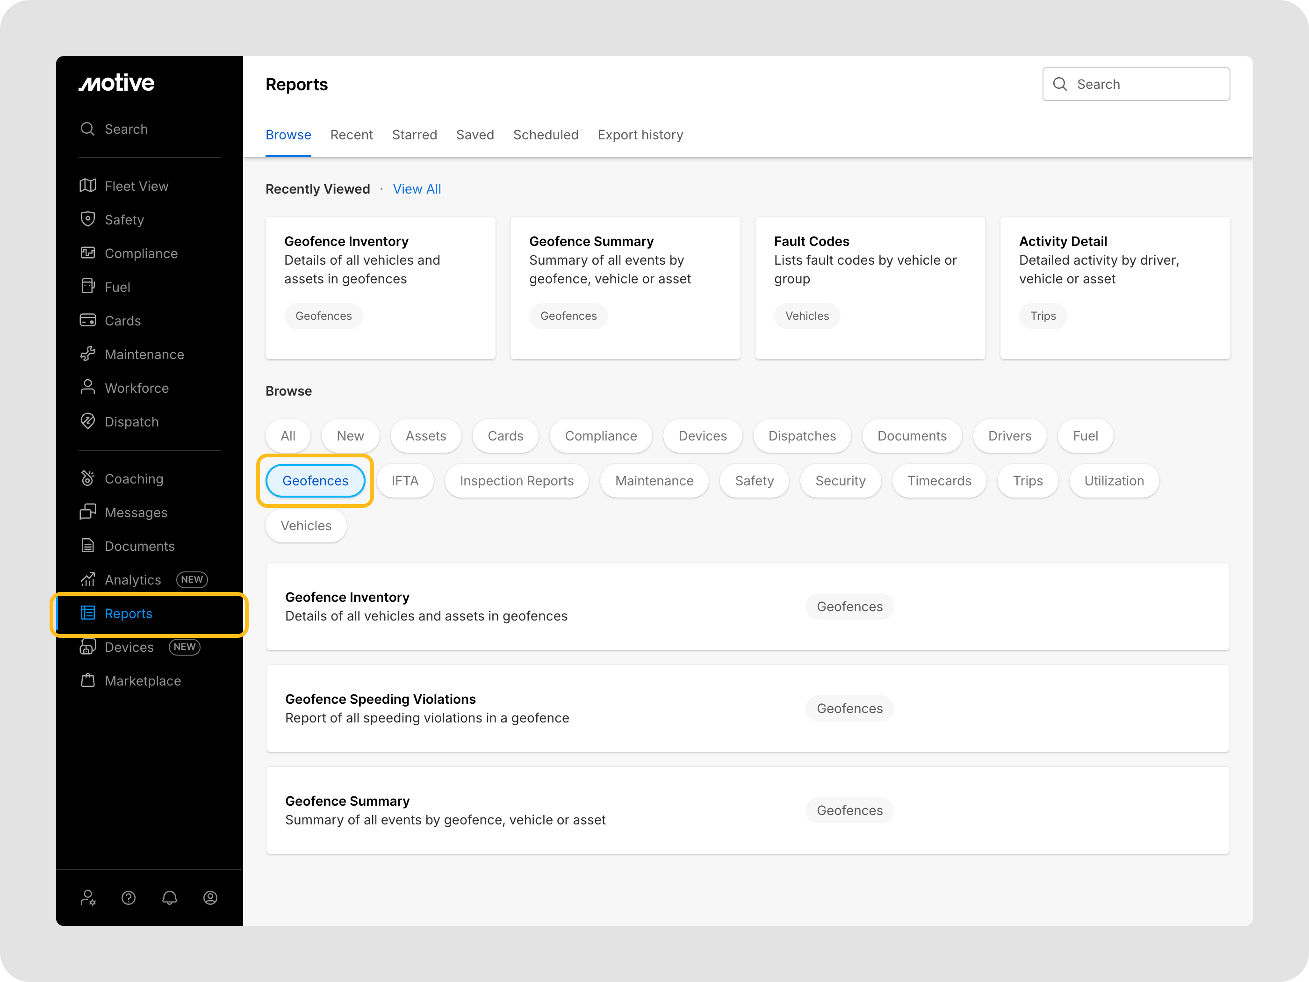
Task: Click the Maintenance wrench icon
Action: point(87,354)
